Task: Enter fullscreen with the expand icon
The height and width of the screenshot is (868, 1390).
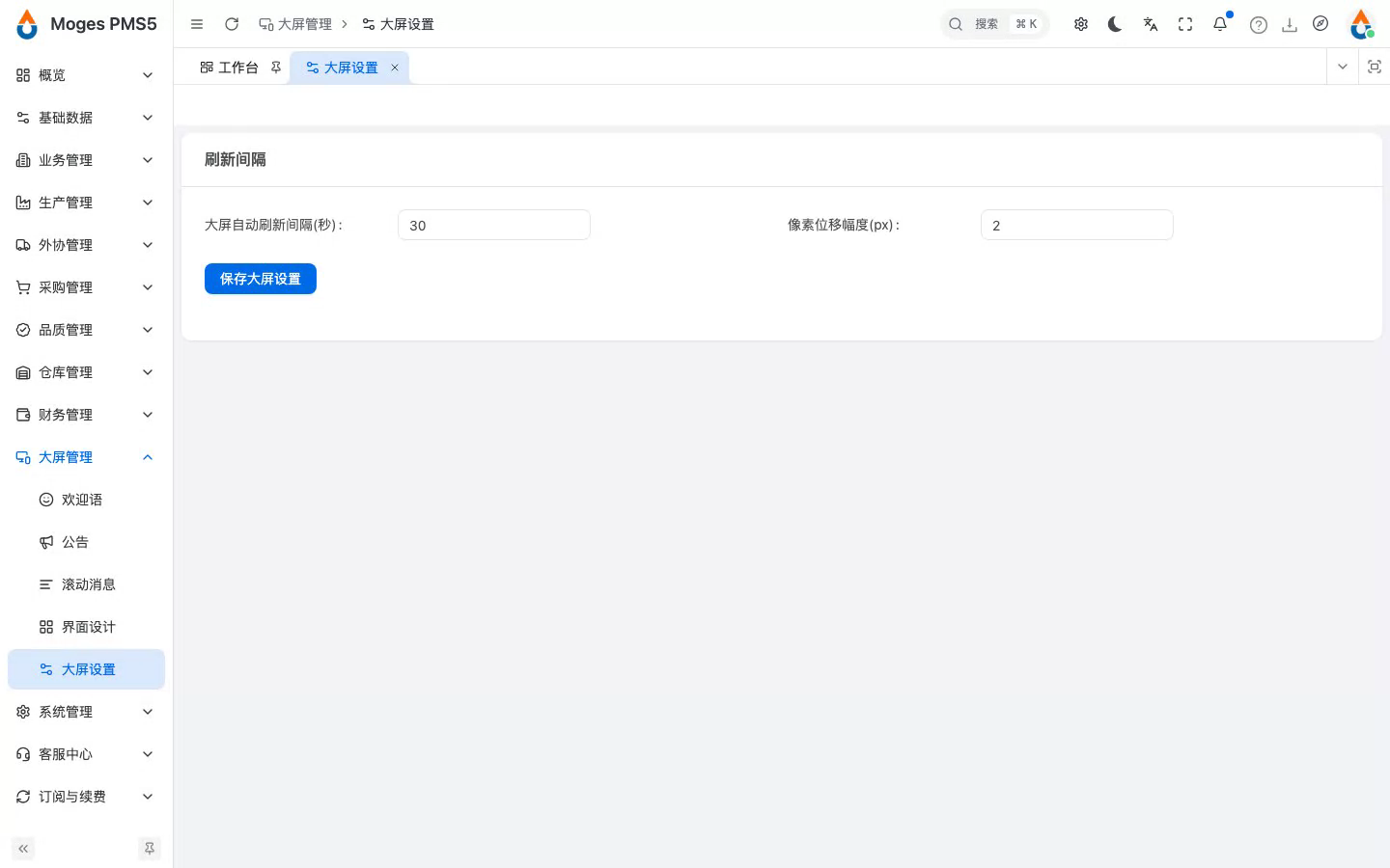Action: point(1185,24)
